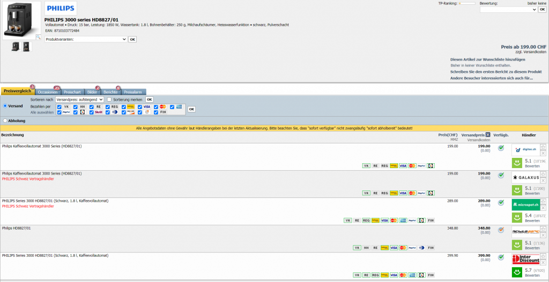
Task: Click the favorite star beside digitec.ch
Action: pyautogui.click(x=543, y=147)
